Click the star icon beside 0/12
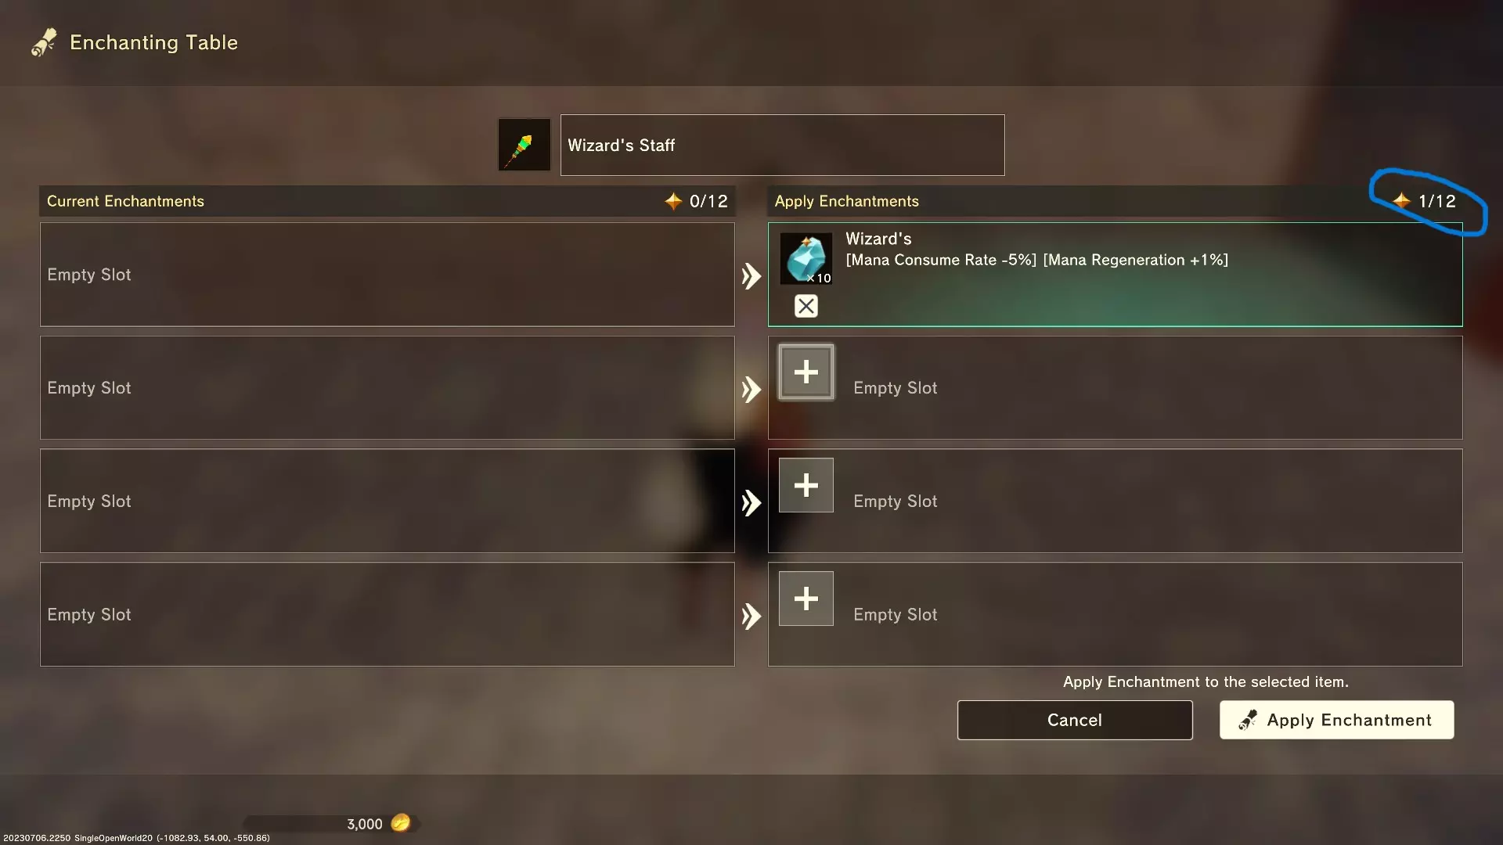Viewport: 1503px width, 845px height. (x=673, y=201)
